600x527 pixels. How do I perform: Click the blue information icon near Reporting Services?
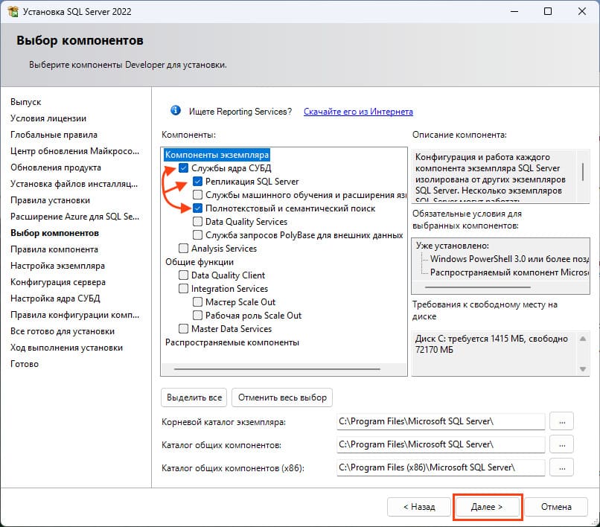pyautogui.click(x=176, y=111)
